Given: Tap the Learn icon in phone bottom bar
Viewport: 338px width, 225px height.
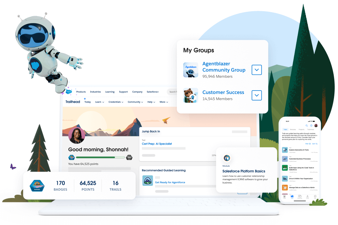Looking at the screenshot, I should pos(292,197).
